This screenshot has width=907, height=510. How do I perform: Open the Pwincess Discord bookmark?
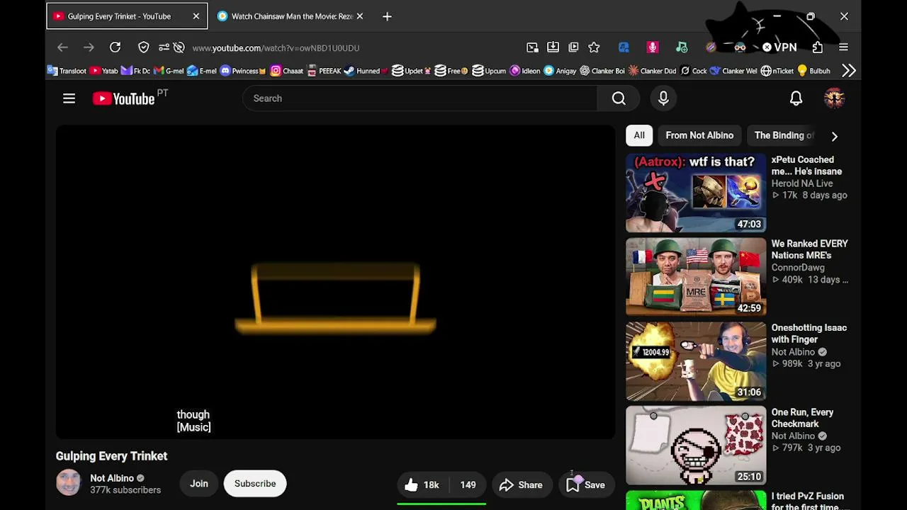coord(243,71)
